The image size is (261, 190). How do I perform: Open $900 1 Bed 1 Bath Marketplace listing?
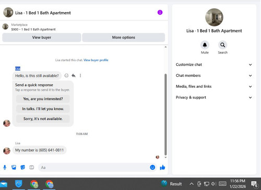point(33,29)
